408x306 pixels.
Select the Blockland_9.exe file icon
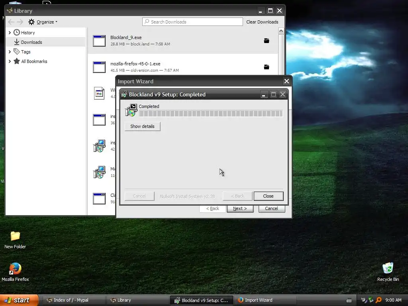[99, 41]
